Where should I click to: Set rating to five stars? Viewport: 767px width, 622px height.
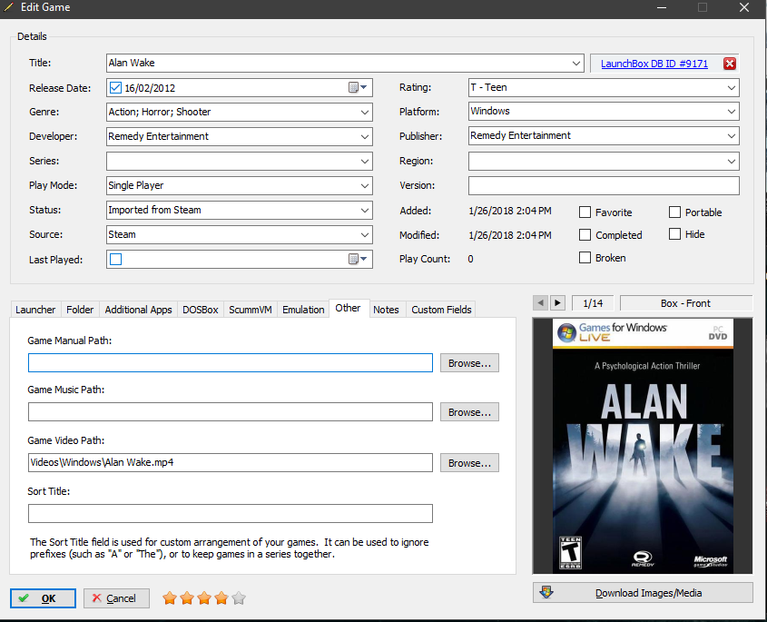[x=239, y=598]
